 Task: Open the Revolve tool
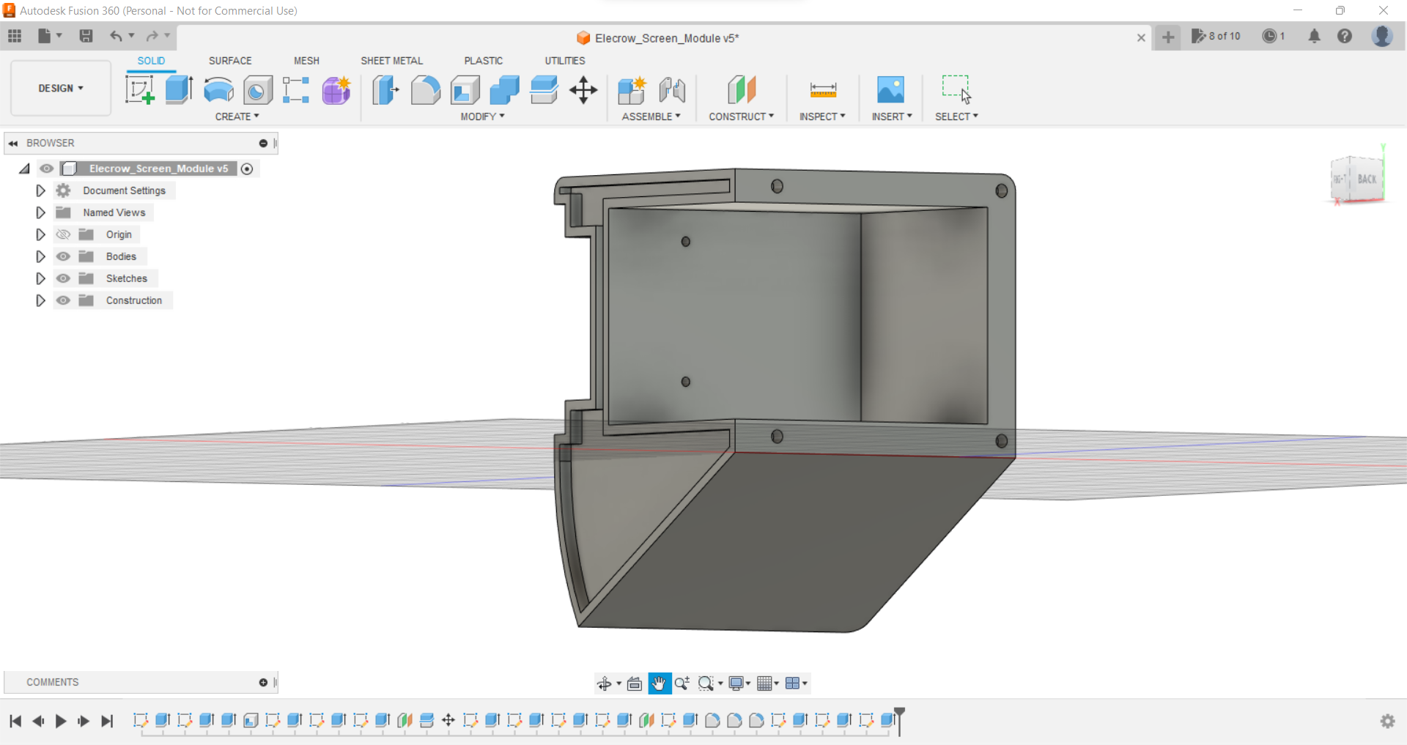point(218,89)
